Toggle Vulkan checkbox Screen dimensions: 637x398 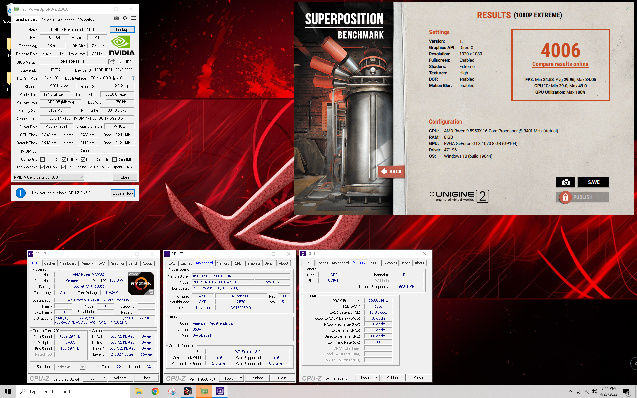coord(42,167)
